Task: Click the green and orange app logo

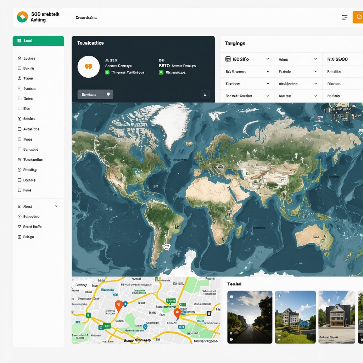Action: [x=22, y=17]
